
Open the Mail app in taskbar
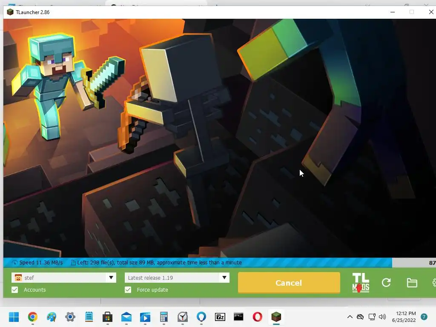(x=126, y=317)
